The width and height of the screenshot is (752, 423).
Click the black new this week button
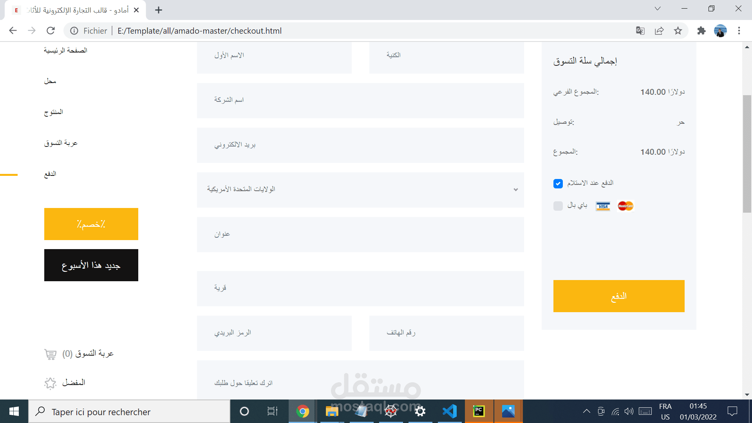tap(91, 265)
